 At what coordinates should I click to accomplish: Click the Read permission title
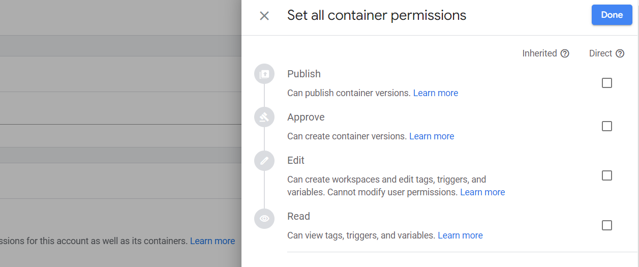(298, 216)
